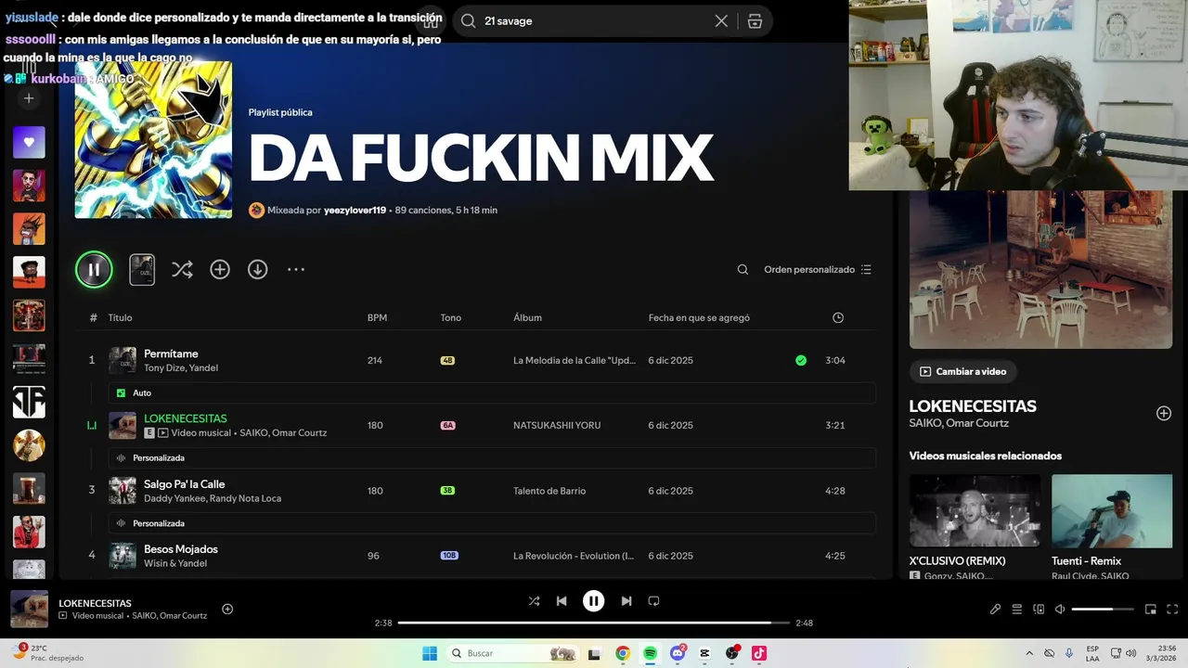
Task: Add LOKENECESITAS to library from the right panel
Action: coord(1164,414)
